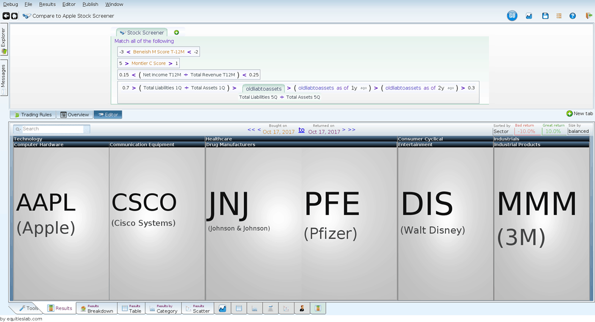Click the Returned on date Oct 17, 2017
The width and height of the screenshot is (595, 322).
[x=324, y=132]
